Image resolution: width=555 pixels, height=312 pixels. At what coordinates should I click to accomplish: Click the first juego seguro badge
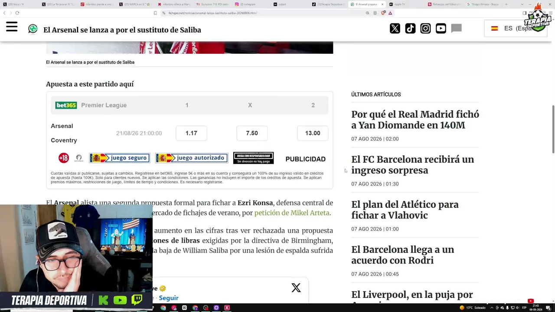tap(119, 158)
